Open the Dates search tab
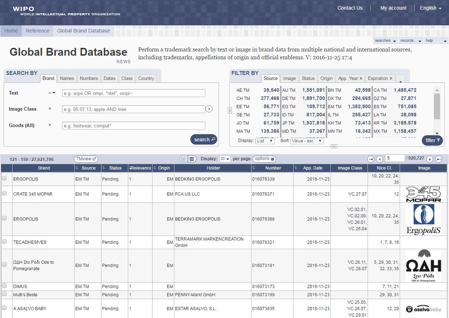The image size is (449, 318). [x=110, y=78]
